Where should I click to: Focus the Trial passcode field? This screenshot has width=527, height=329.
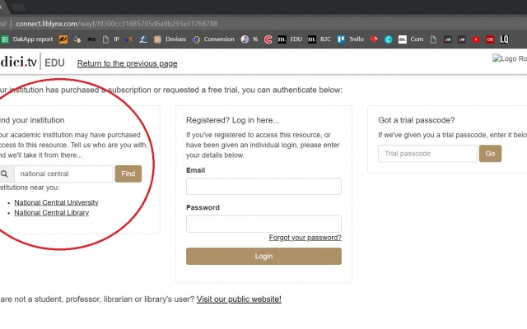coord(427,154)
